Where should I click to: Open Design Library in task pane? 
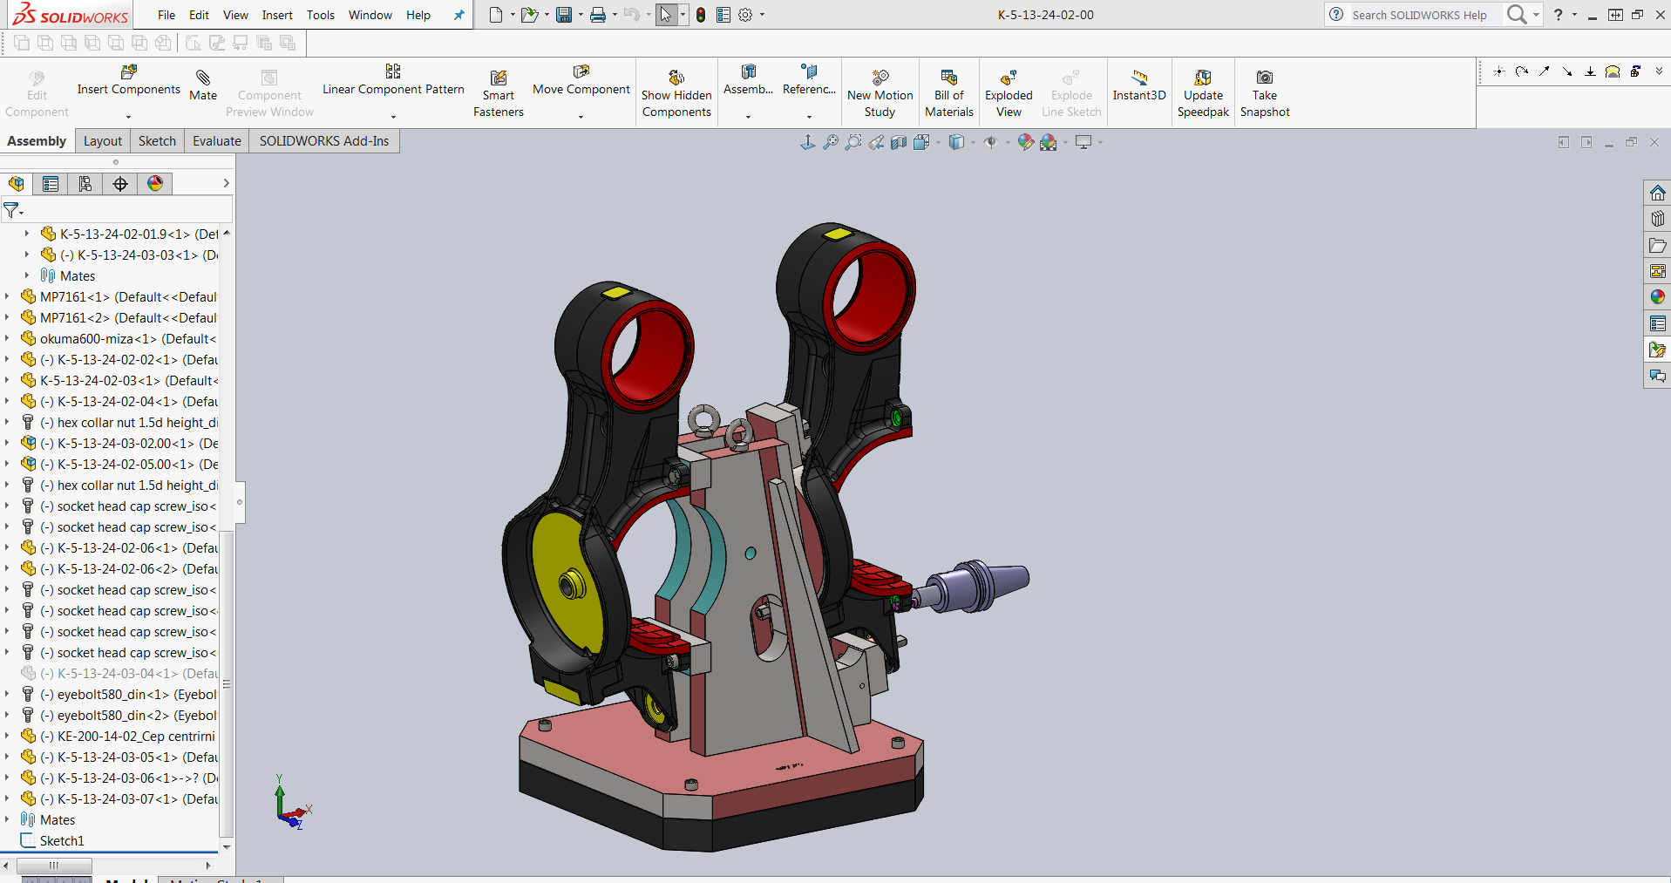click(1657, 219)
